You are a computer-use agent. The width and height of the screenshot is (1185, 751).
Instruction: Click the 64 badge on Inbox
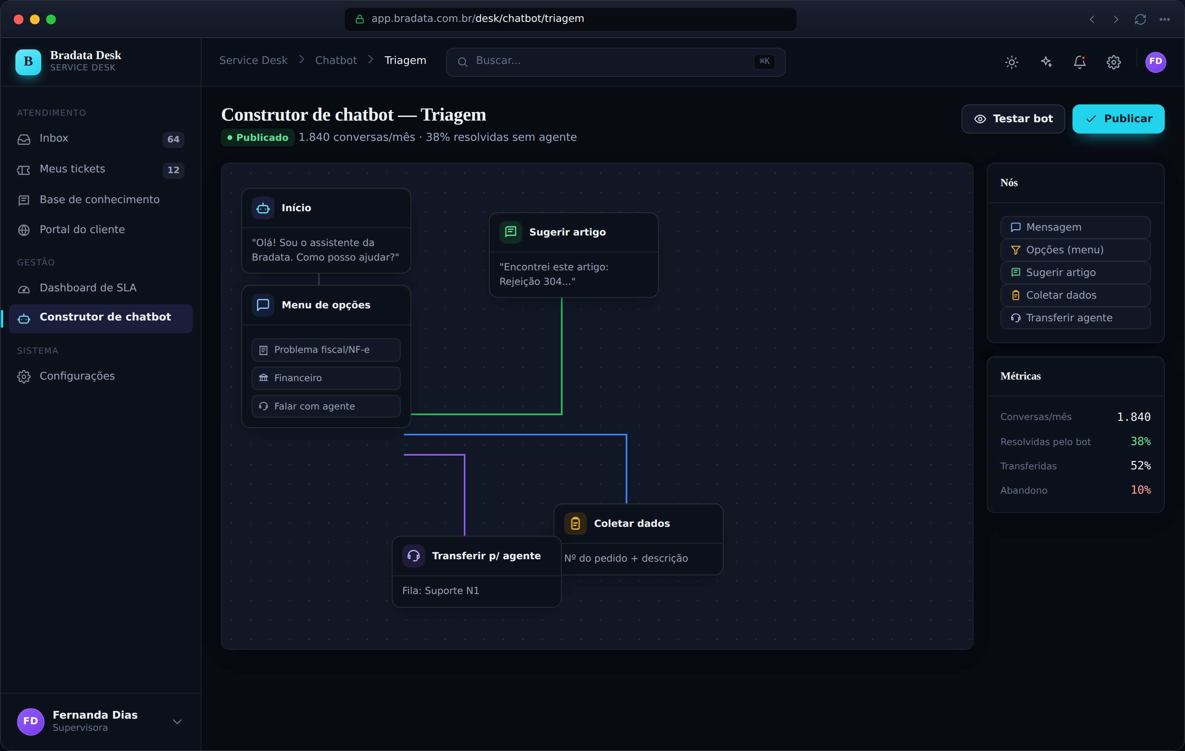(173, 140)
